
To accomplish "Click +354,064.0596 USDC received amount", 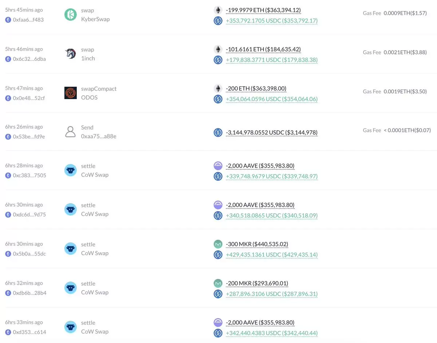I will pos(272,99).
